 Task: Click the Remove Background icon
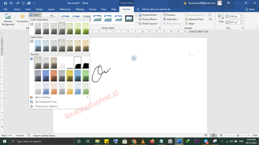[8, 16]
